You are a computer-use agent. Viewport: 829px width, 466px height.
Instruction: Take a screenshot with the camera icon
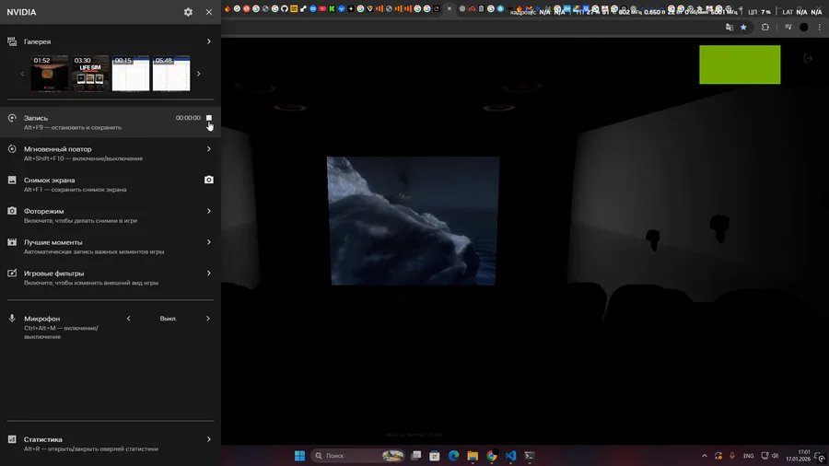[209, 181]
